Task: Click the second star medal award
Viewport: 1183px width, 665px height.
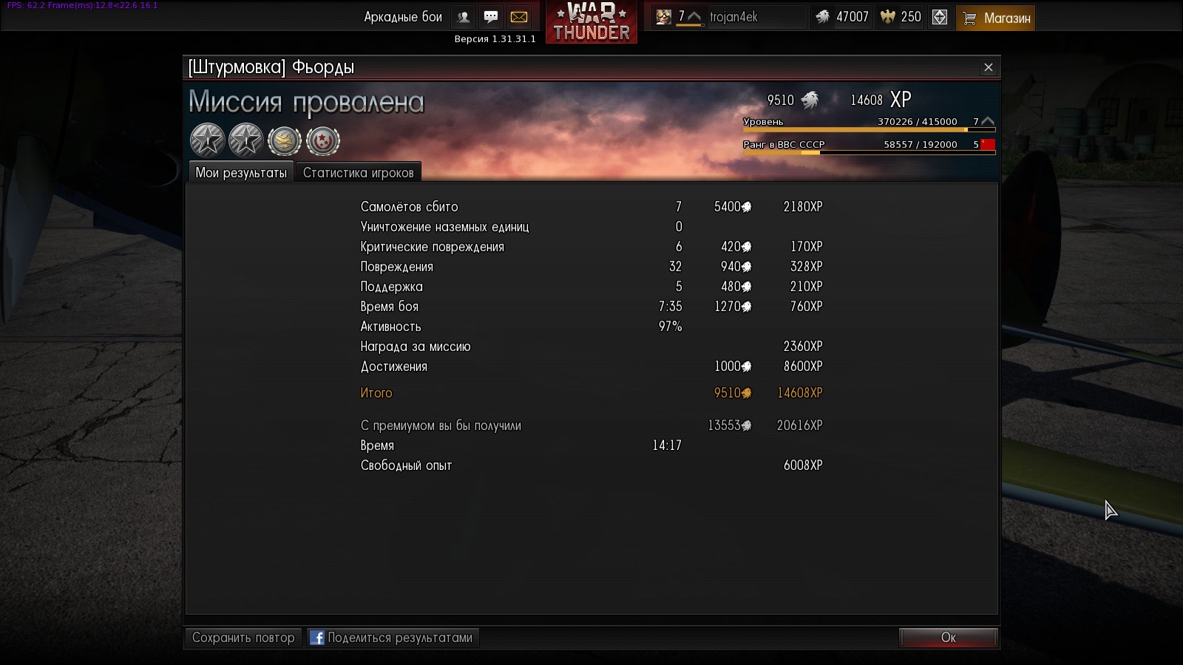Action: point(245,140)
